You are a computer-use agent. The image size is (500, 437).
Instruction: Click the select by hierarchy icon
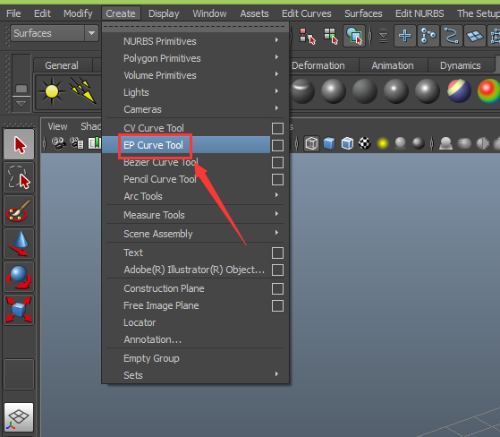(308, 36)
